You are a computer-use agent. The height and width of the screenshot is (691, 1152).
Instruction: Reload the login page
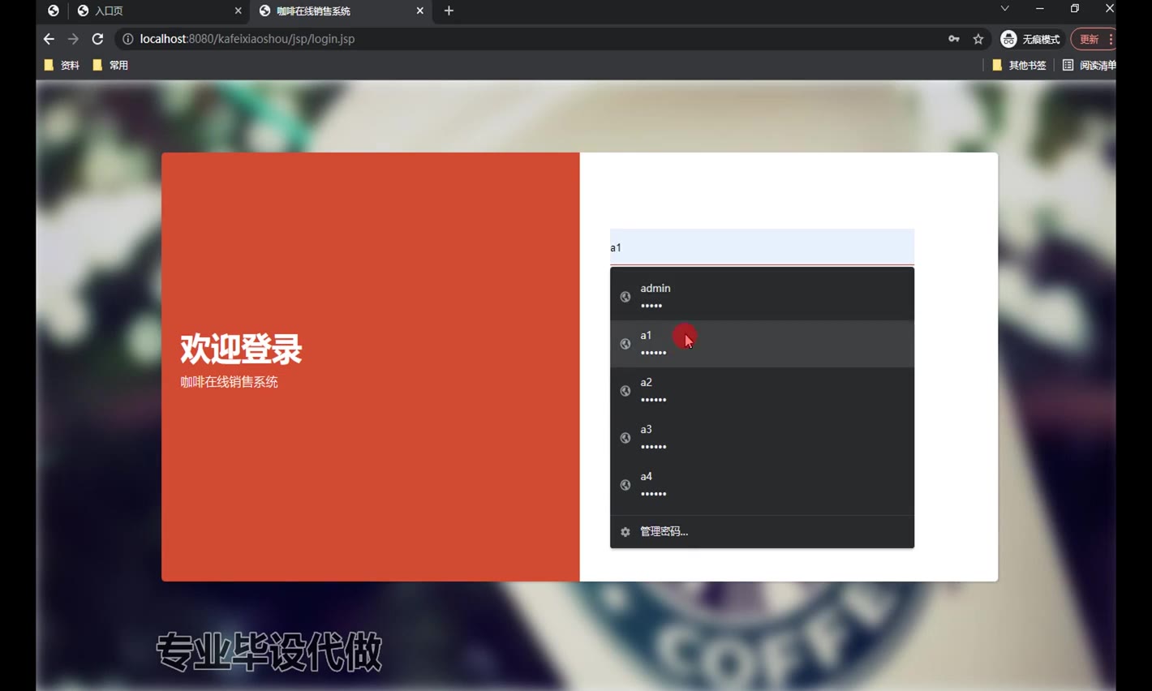(x=97, y=39)
